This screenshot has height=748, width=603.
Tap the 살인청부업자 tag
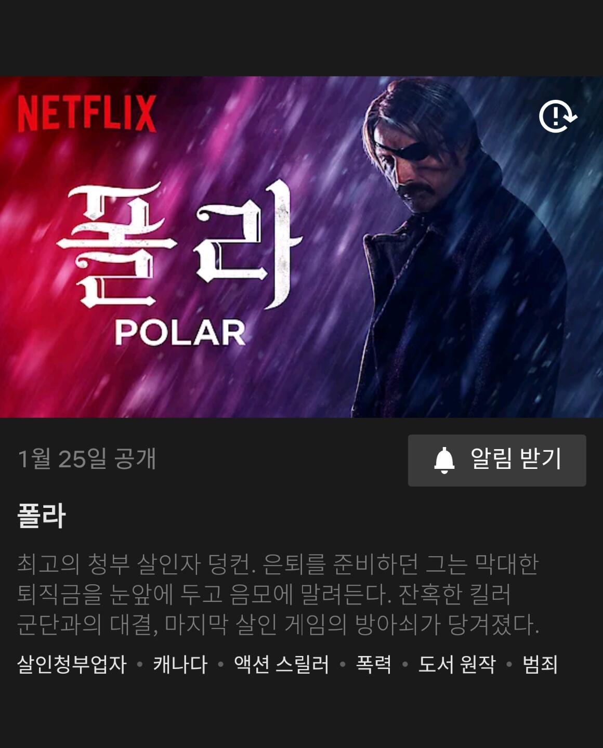tap(72, 664)
